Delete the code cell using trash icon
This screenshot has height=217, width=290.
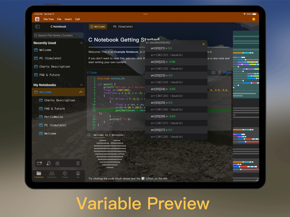click(220, 72)
